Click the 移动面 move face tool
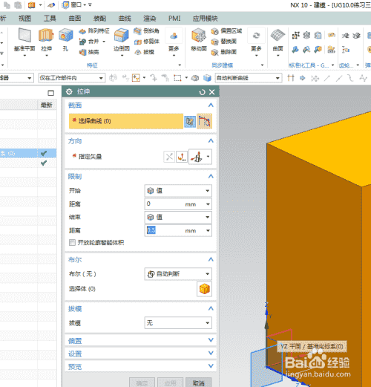 pyautogui.click(x=199, y=39)
